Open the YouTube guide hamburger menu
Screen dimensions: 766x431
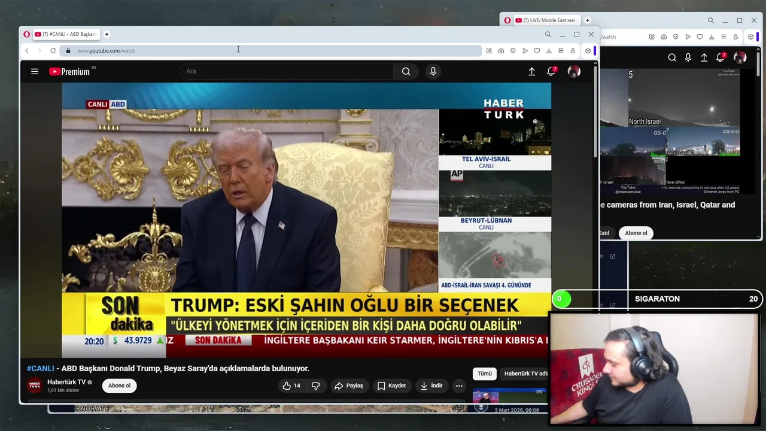pos(35,72)
